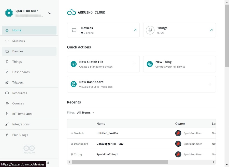Open Devices via its arrow icon

[x=135, y=30]
